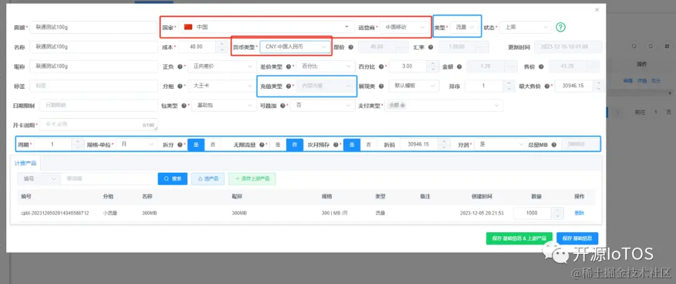Click the help icon next to 展现类
This screenshot has width=676, height=284.
[x=381, y=86]
